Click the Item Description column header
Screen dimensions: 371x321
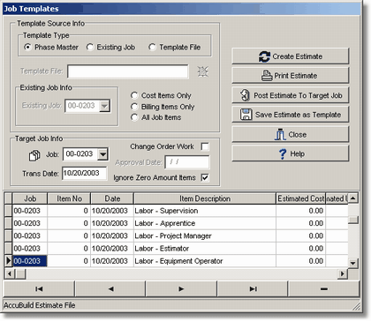pyautogui.click(x=205, y=198)
